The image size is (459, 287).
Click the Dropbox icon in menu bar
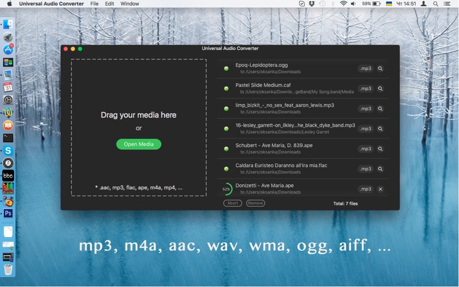(312, 4)
